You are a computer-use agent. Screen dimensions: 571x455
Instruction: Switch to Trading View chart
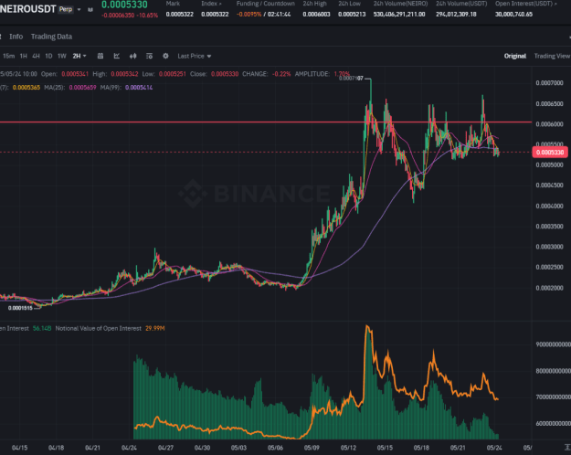pyautogui.click(x=552, y=56)
